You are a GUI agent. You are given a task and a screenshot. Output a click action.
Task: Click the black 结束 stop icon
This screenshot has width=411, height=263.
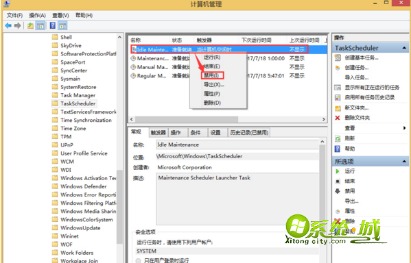pos(338,181)
